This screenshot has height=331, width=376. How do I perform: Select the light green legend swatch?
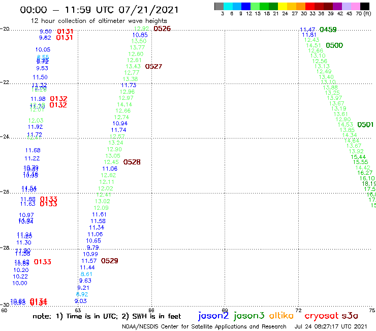point(255,6)
